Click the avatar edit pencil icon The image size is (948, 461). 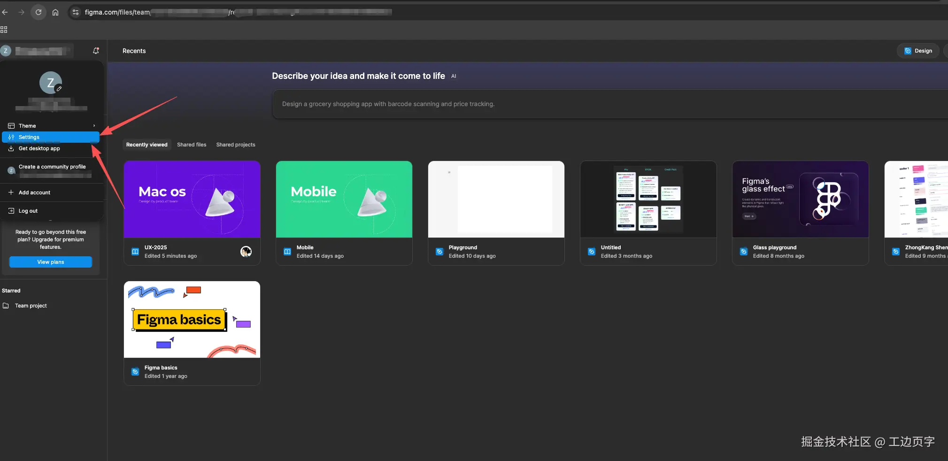coord(59,89)
